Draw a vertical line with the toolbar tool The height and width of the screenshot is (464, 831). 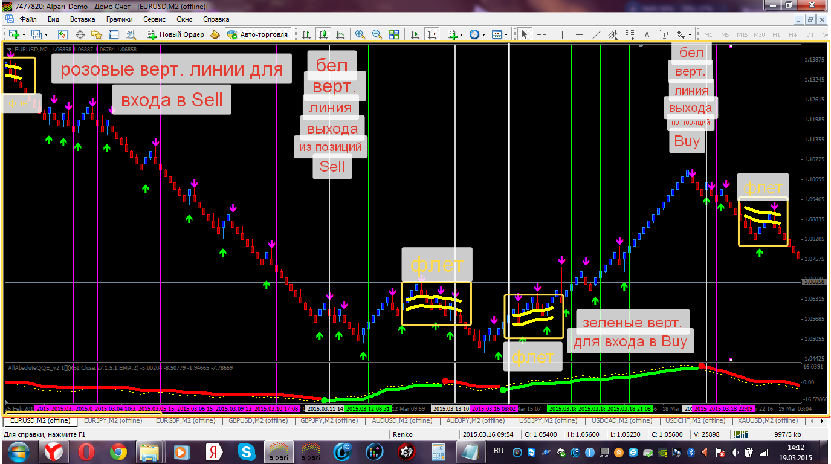click(563, 34)
